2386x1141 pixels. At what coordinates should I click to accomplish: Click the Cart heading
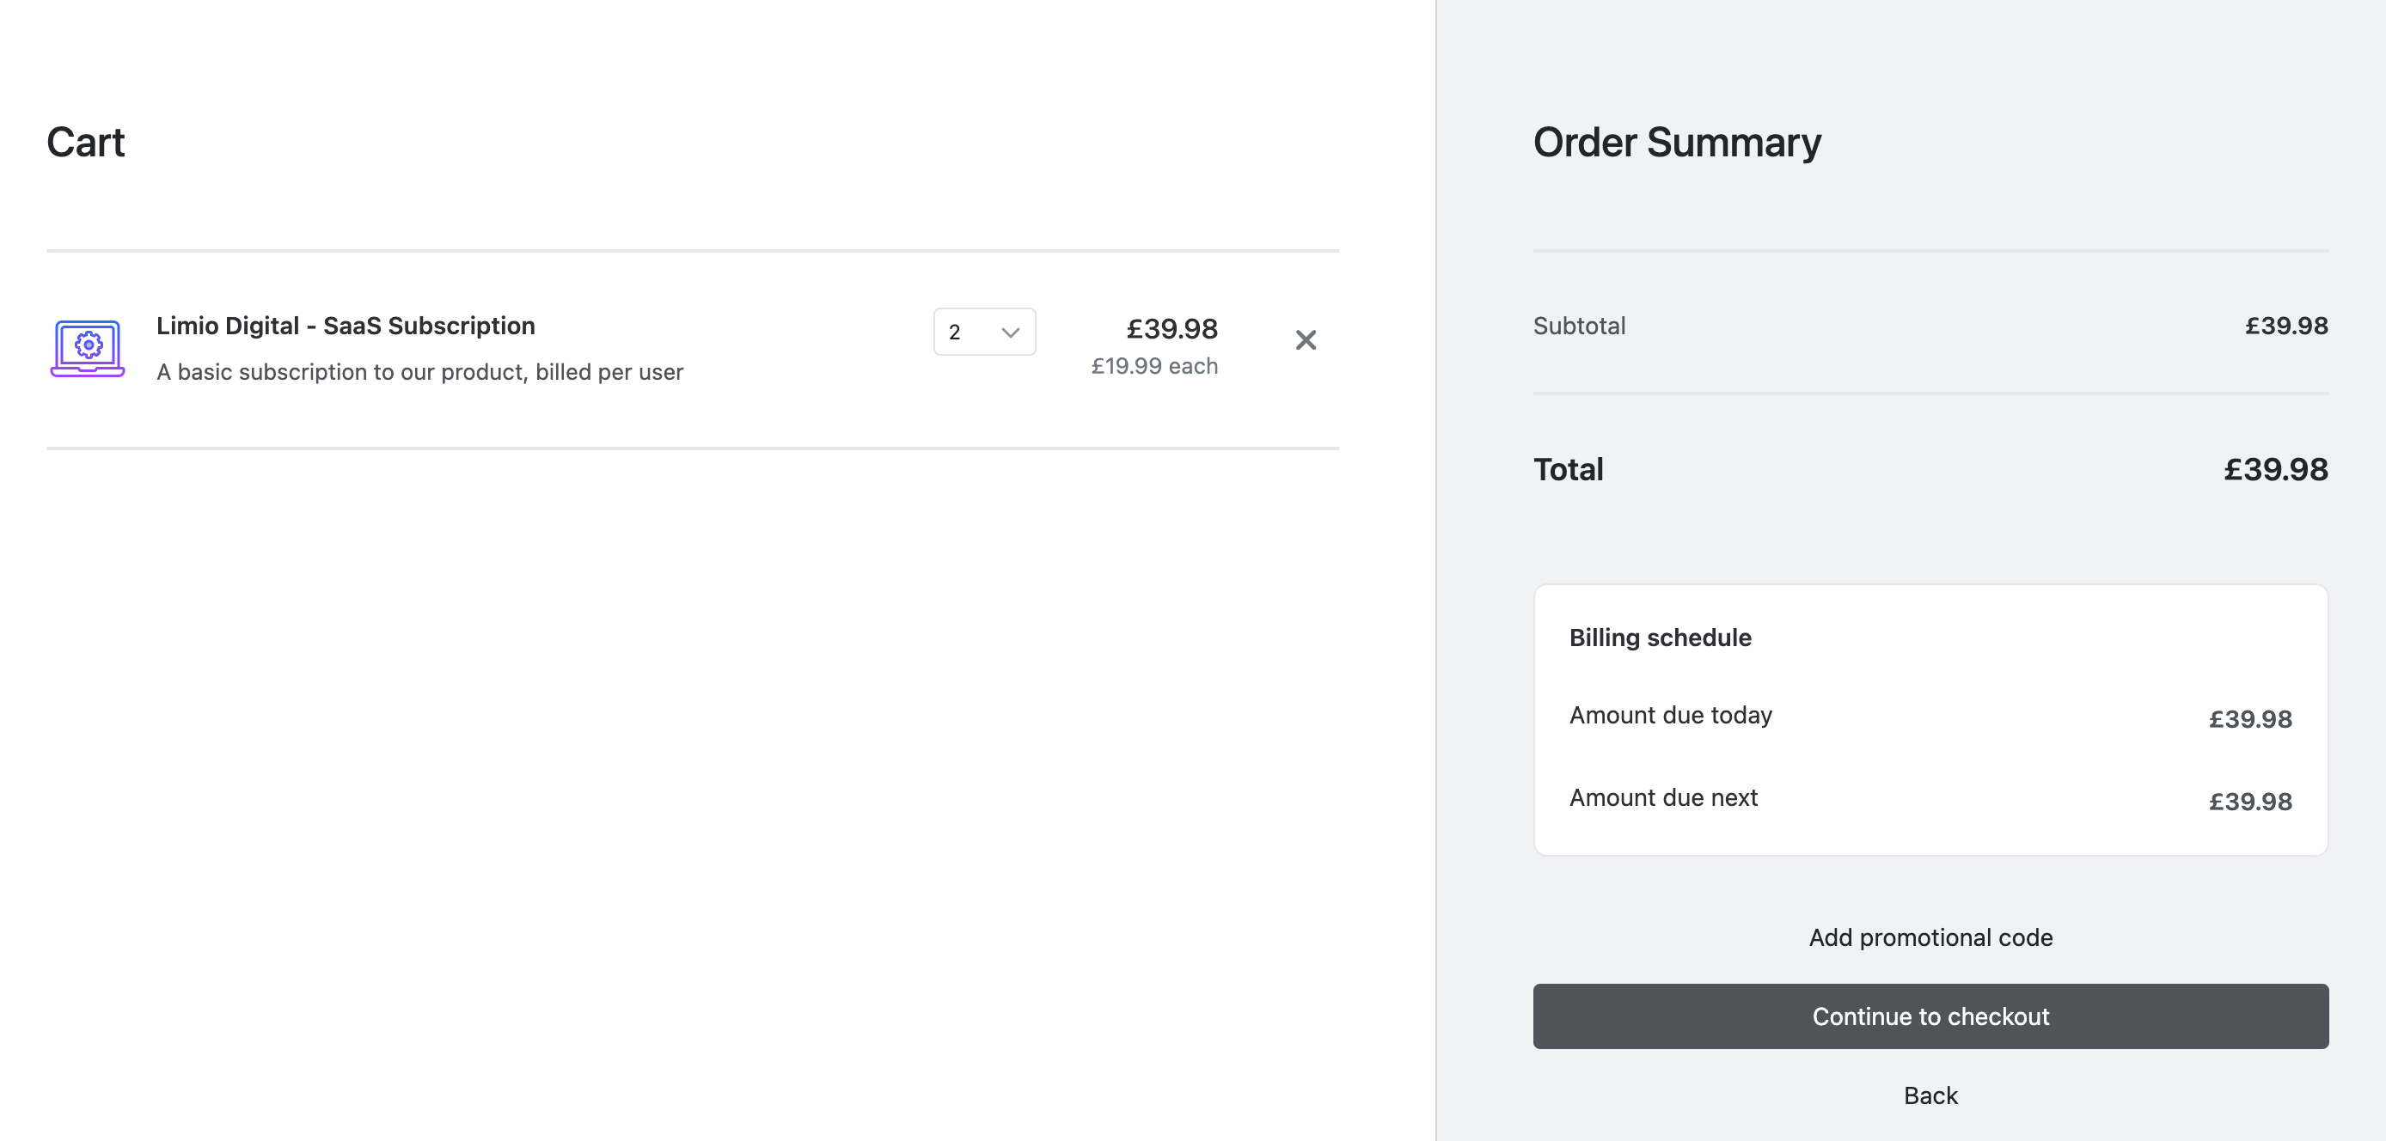[x=85, y=143]
